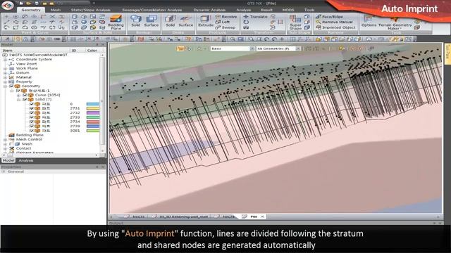Expand the General section in Properties panel
This screenshot has width=451, height=253.
[x=4, y=171]
